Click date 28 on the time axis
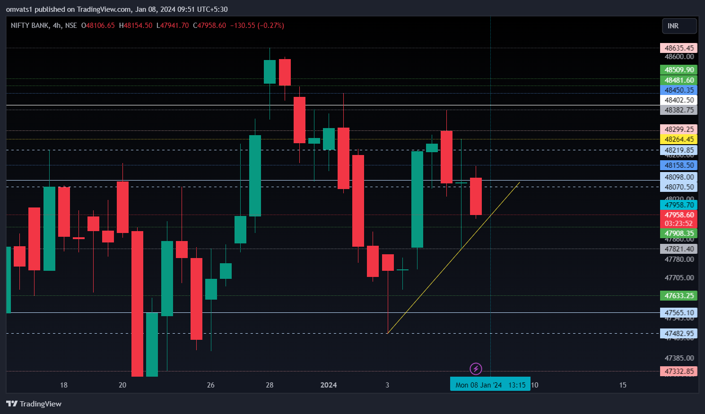Screen dimensions: 705x414 coord(270,385)
